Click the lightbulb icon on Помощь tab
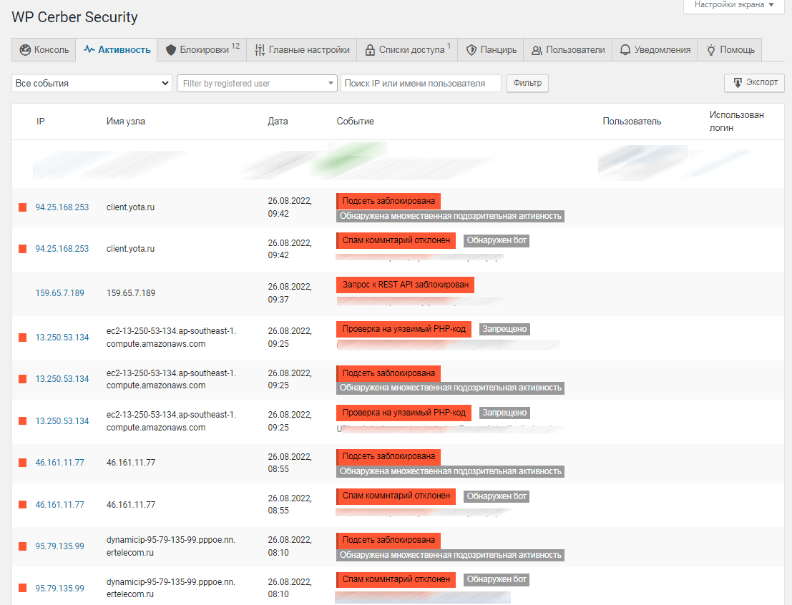 click(x=710, y=50)
